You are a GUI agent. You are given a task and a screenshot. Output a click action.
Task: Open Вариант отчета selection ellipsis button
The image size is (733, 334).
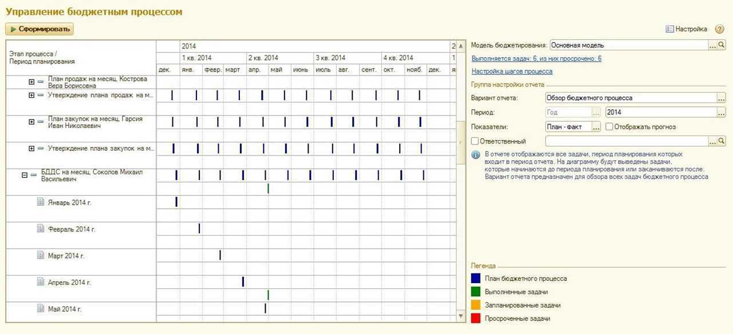pyautogui.click(x=721, y=98)
